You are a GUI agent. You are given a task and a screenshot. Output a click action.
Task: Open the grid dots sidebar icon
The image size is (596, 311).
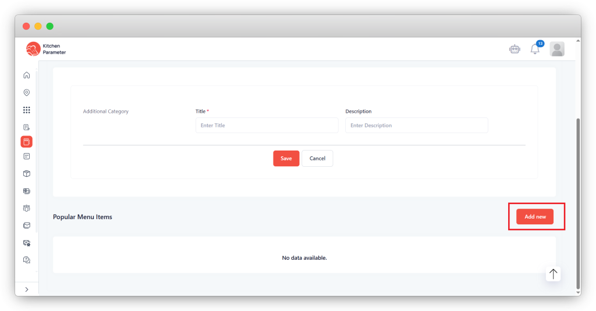(x=26, y=110)
